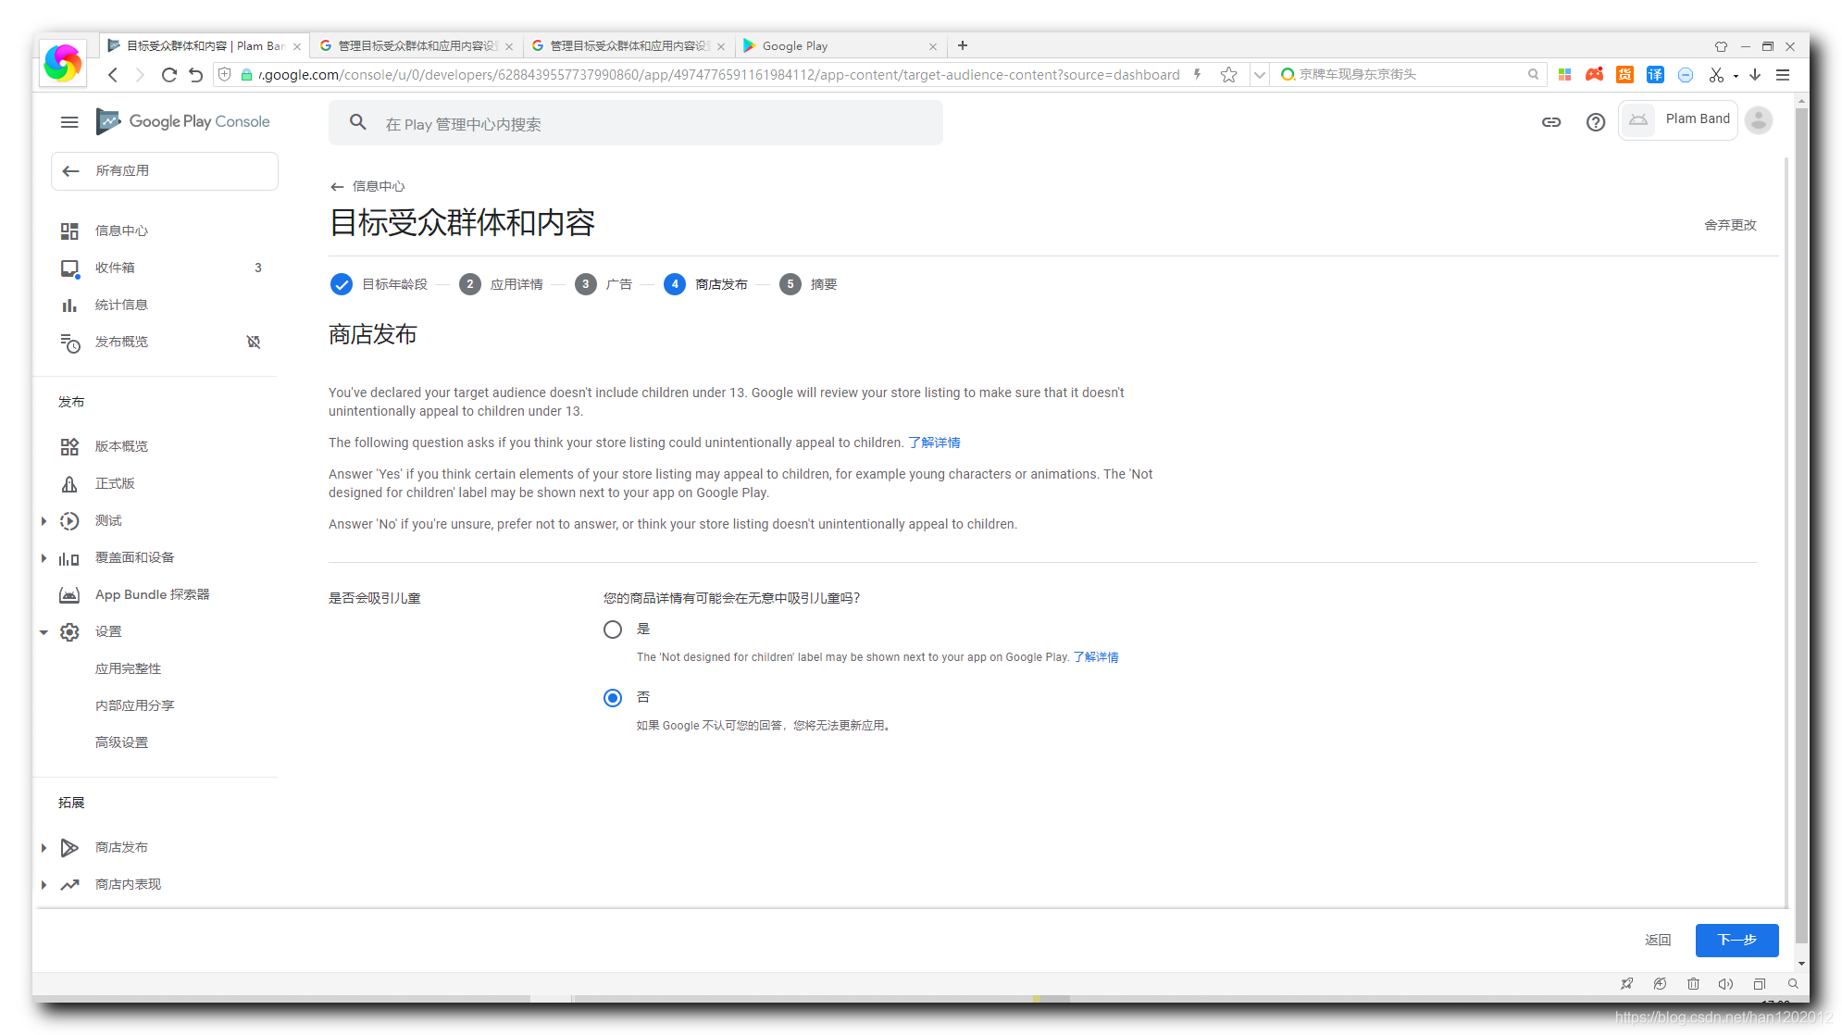Select the 是 radio button

(x=613, y=630)
